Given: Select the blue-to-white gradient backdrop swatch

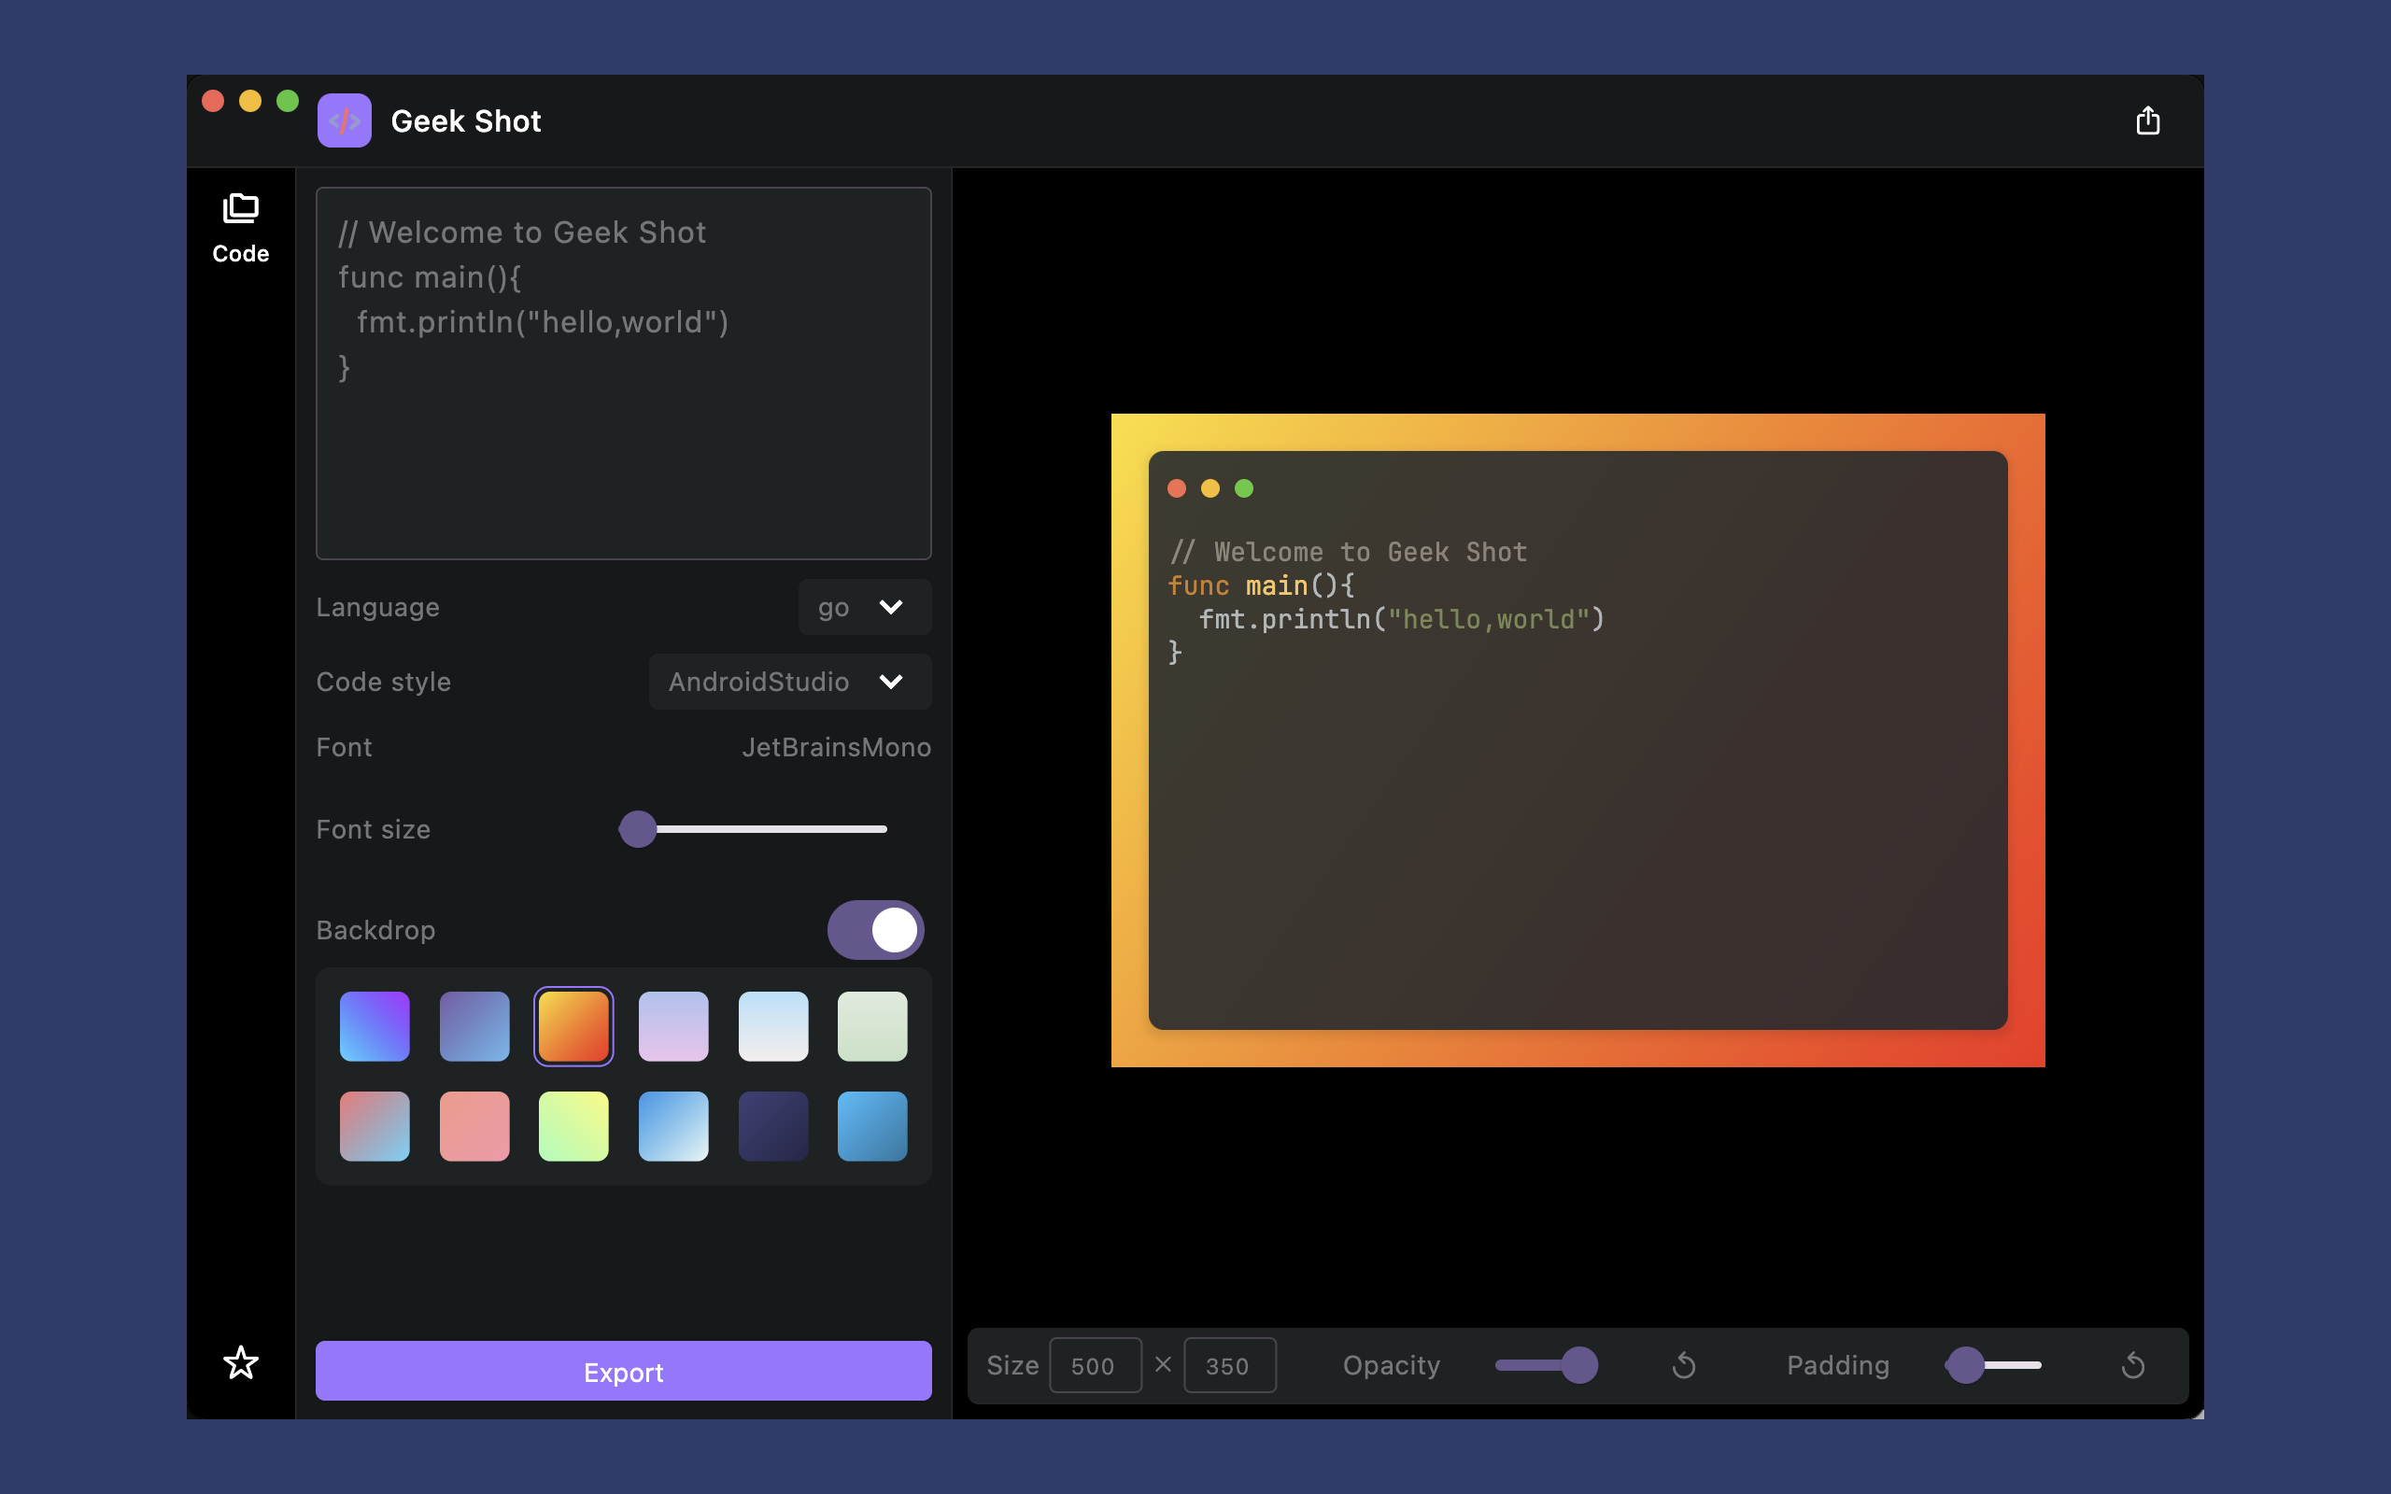Looking at the screenshot, I should point(673,1126).
